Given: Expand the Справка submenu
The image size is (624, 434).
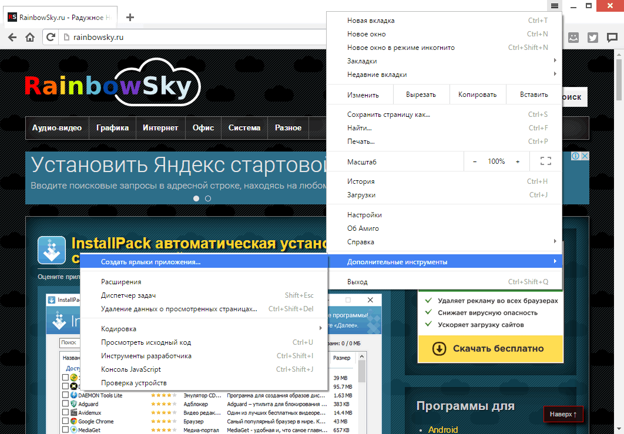Looking at the screenshot, I should coord(444,242).
